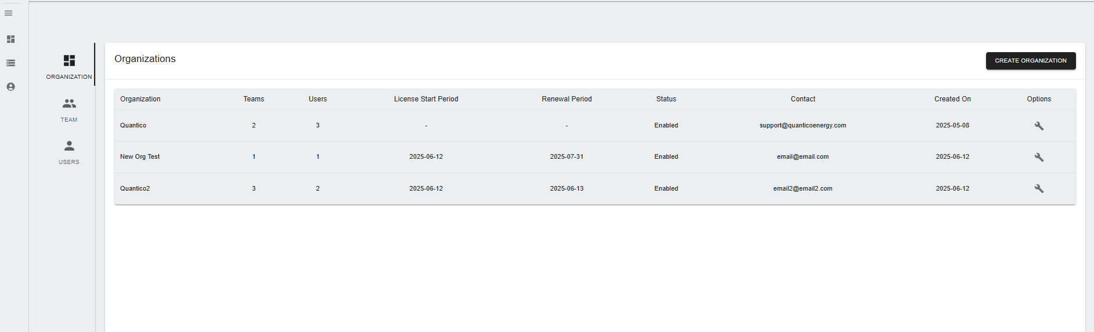
Task: Click teams count for Quantico row
Action: coord(254,125)
